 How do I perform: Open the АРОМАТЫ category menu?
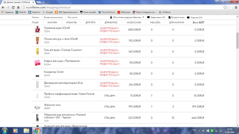71,22
